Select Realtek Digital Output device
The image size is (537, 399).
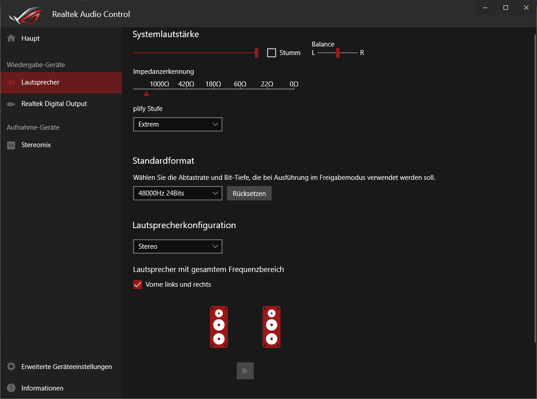(61, 104)
